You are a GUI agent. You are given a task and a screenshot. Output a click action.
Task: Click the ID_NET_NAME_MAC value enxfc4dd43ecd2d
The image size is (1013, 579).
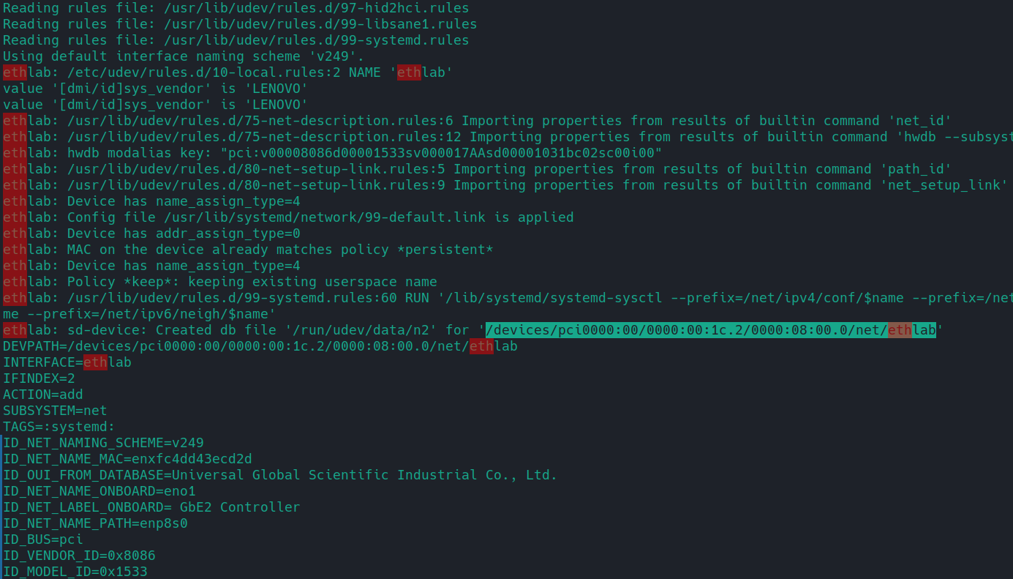point(191,459)
